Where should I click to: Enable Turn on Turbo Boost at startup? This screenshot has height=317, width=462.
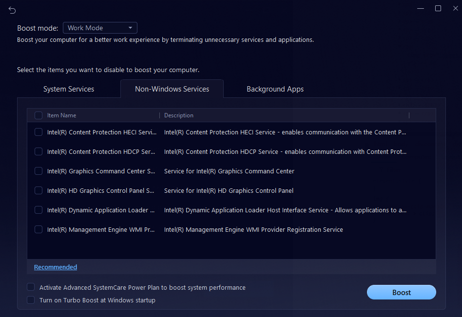31,300
